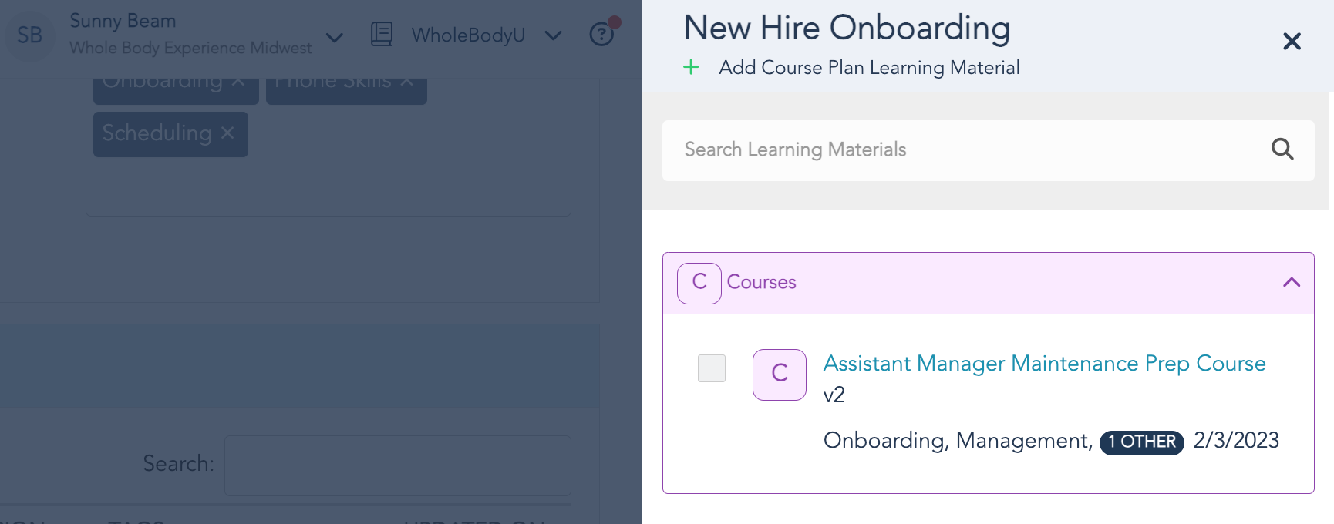Click the SB user avatar
This screenshot has width=1334, height=524.
(30, 35)
